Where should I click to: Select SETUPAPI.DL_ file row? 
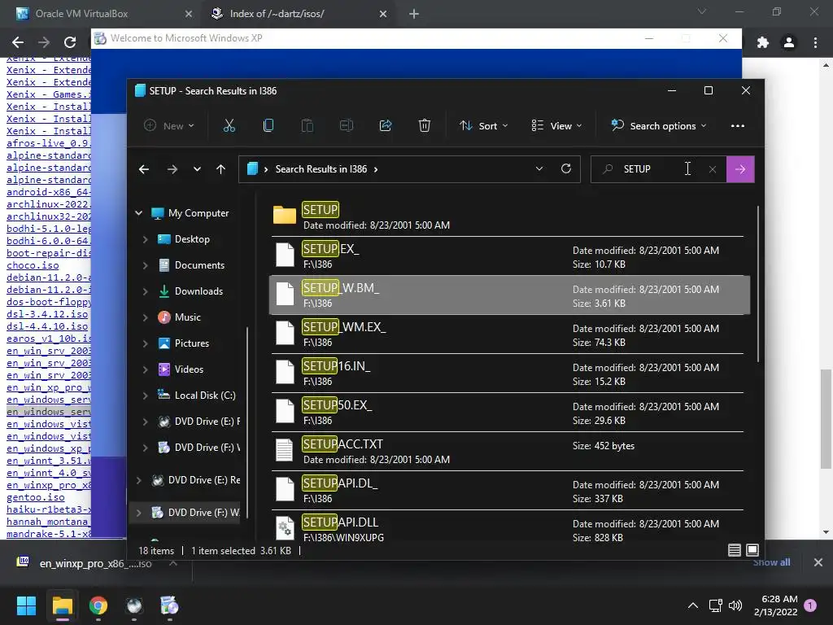coord(508,491)
